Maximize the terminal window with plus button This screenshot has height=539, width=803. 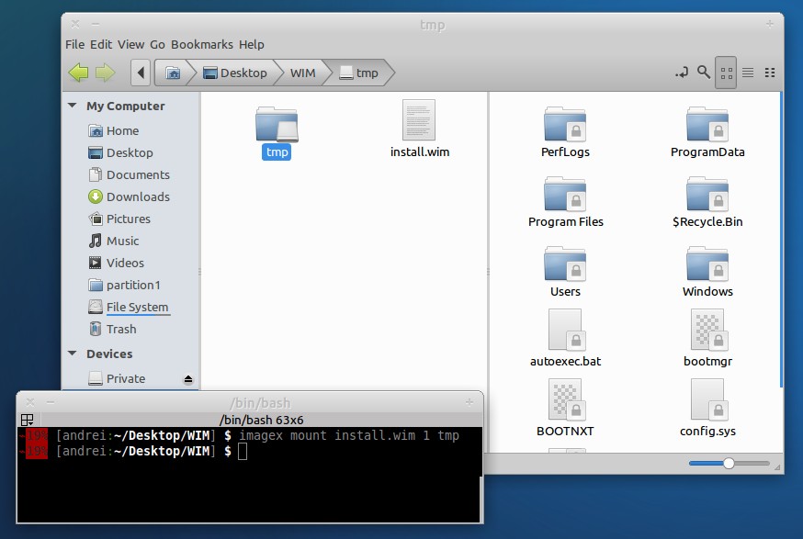469,402
